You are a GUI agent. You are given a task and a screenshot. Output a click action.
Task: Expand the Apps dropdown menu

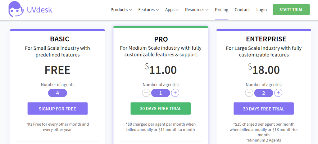pyautogui.click(x=172, y=10)
